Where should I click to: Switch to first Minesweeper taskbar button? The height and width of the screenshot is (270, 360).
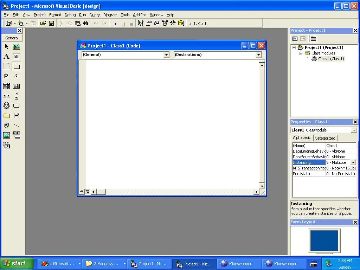coord(238,264)
